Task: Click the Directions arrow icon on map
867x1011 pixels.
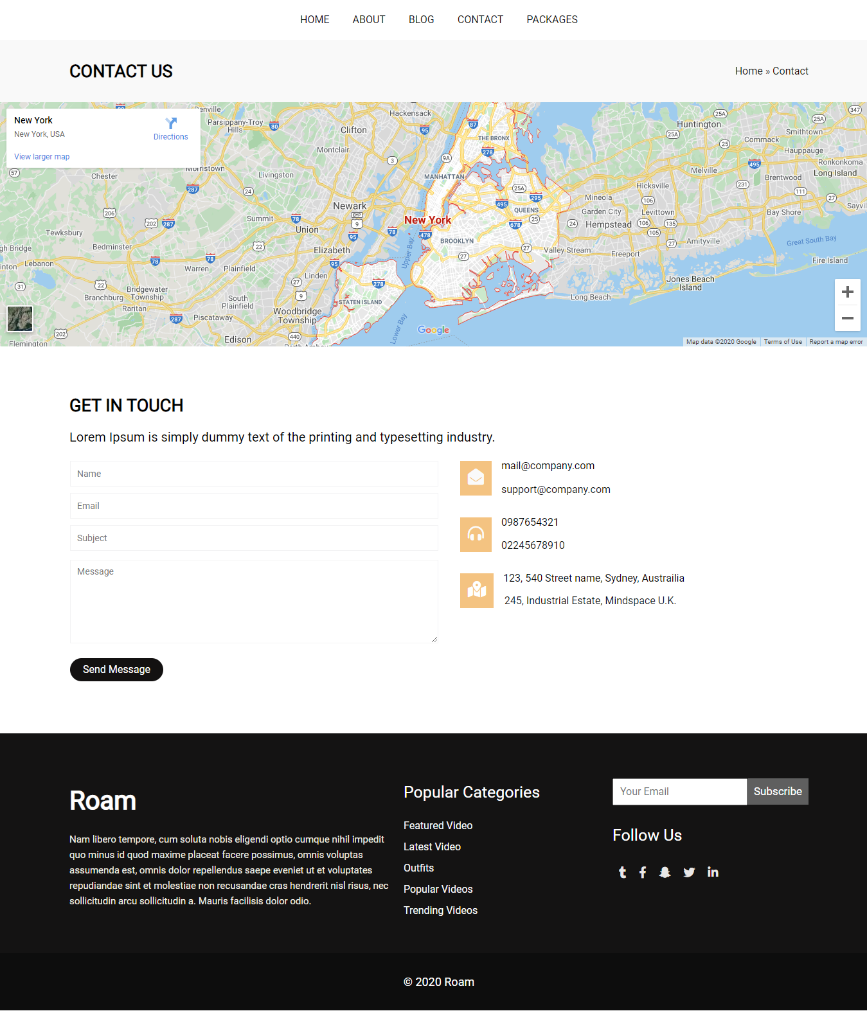Action: (x=171, y=123)
